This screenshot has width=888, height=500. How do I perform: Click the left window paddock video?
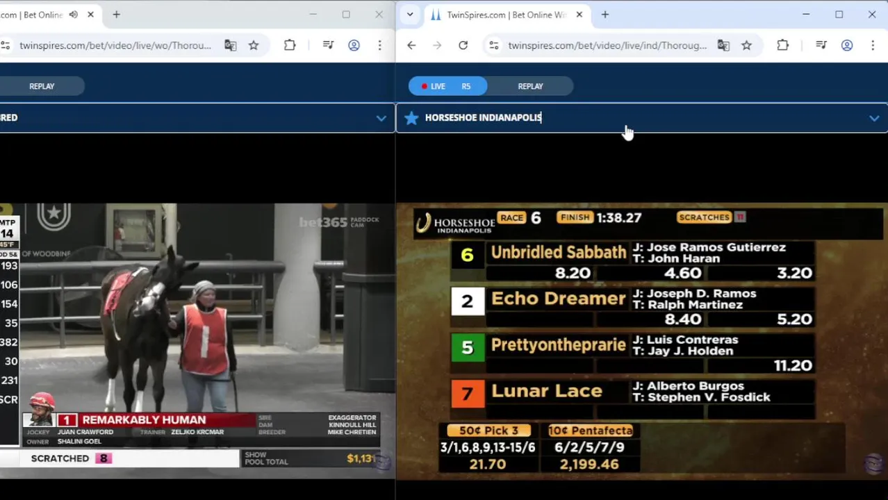[197, 341]
